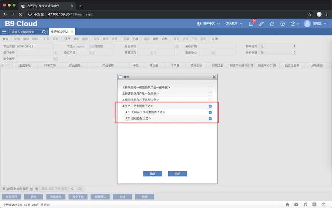Click the administrator avatar icon
Screen dimensions: 332x208
click(307, 24)
